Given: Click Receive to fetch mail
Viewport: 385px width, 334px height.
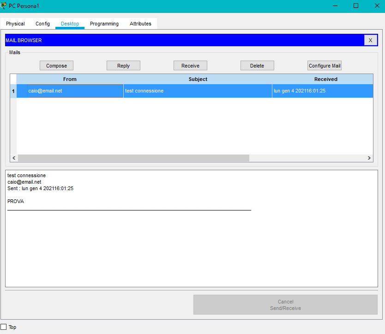Looking at the screenshot, I should (190, 66).
